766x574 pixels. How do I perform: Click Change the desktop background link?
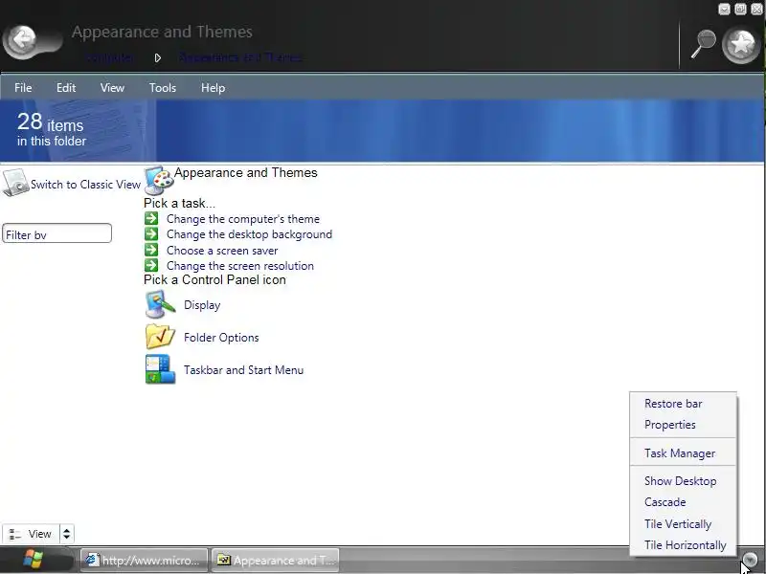(x=249, y=234)
